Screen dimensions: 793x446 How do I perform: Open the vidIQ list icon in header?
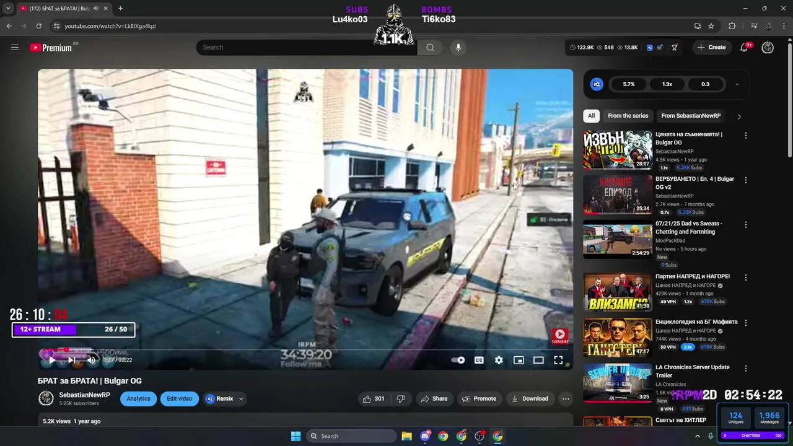(660, 47)
